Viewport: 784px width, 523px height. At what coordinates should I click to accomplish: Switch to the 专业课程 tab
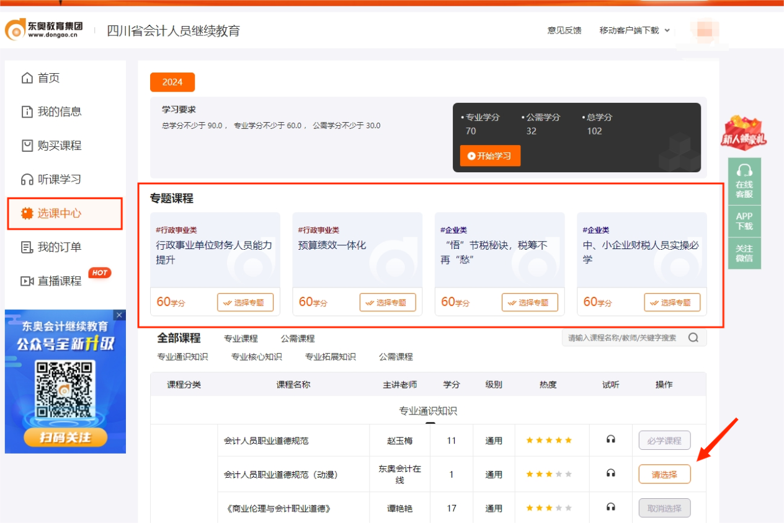[x=241, y=338]
